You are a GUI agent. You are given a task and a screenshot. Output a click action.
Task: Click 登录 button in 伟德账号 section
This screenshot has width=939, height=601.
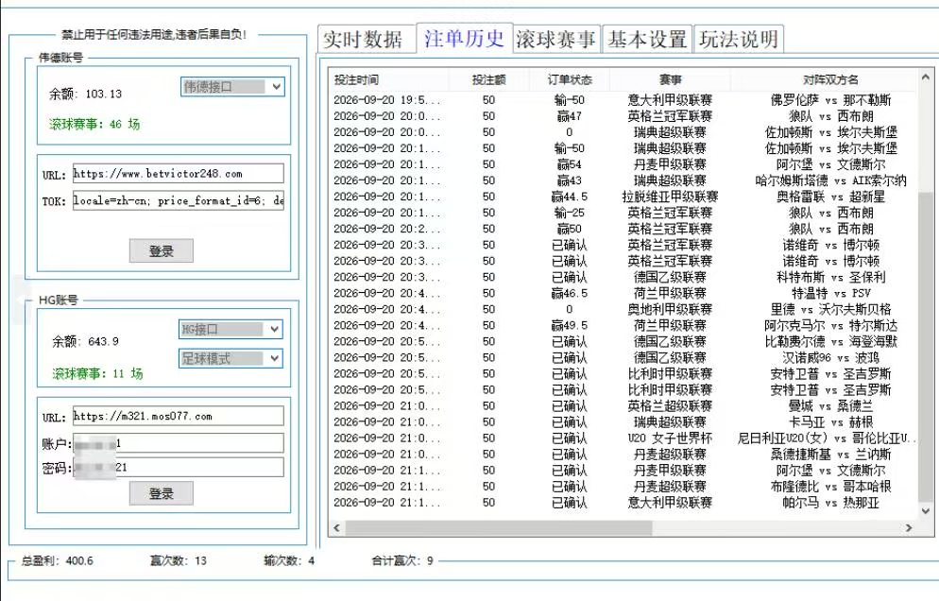coord(162,250)
